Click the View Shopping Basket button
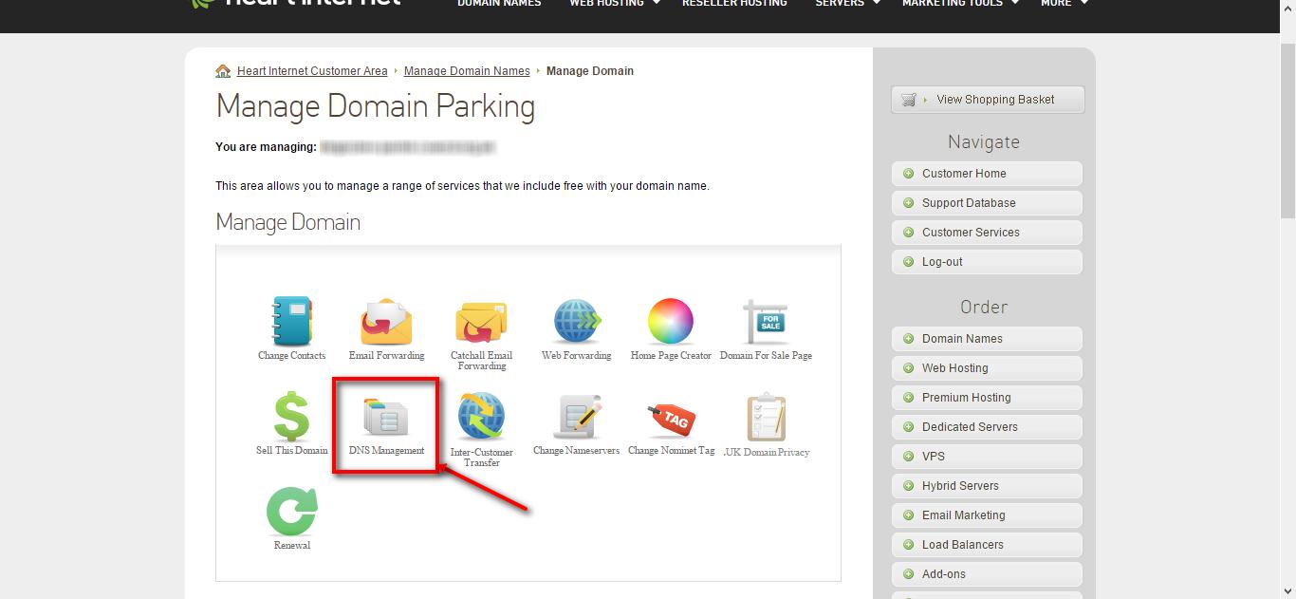Image resolution: width=1296 pixels, height=599 pixels. pyautogui.click(x=987, y=99)
